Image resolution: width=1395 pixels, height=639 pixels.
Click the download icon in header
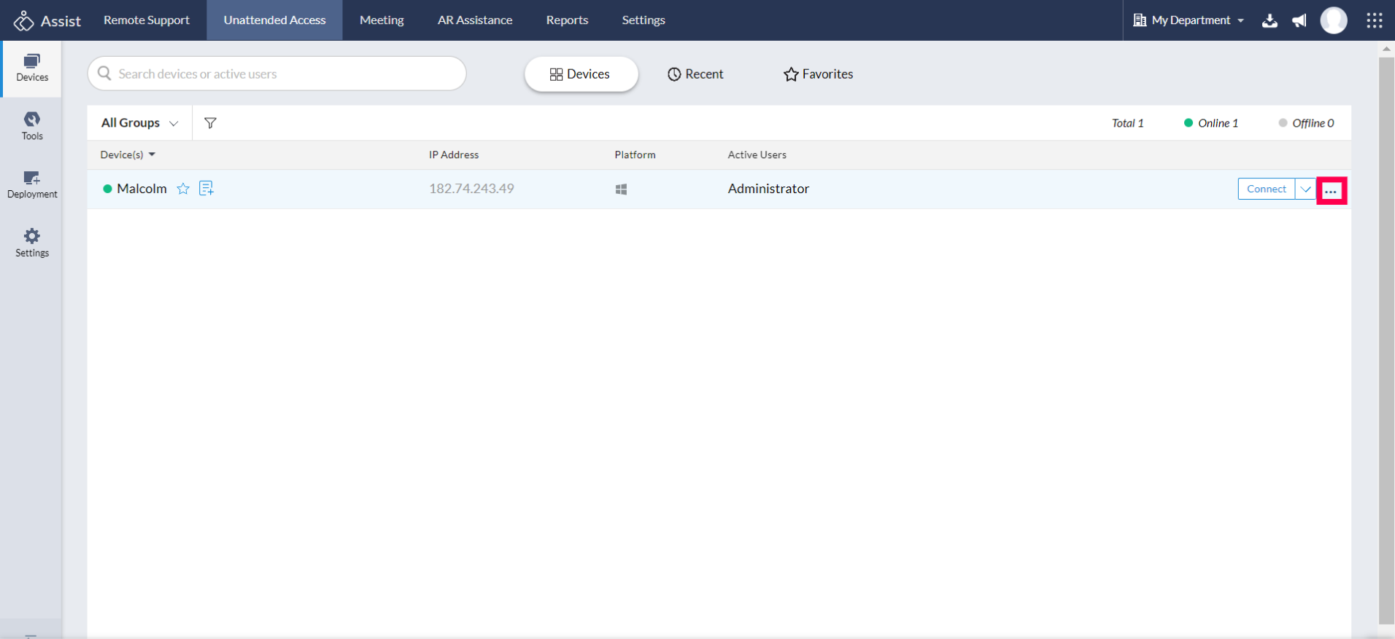point(1270,20)
